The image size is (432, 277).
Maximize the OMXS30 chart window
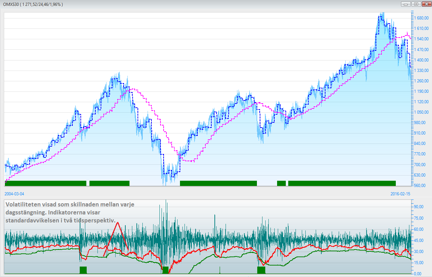tap(416, 4)
